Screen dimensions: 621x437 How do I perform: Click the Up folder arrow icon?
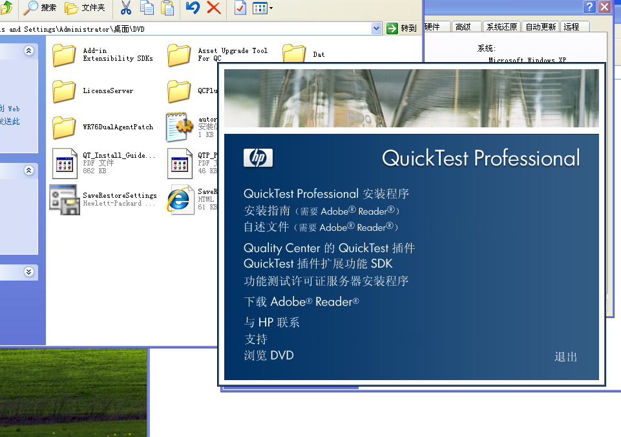click(6, 8)
